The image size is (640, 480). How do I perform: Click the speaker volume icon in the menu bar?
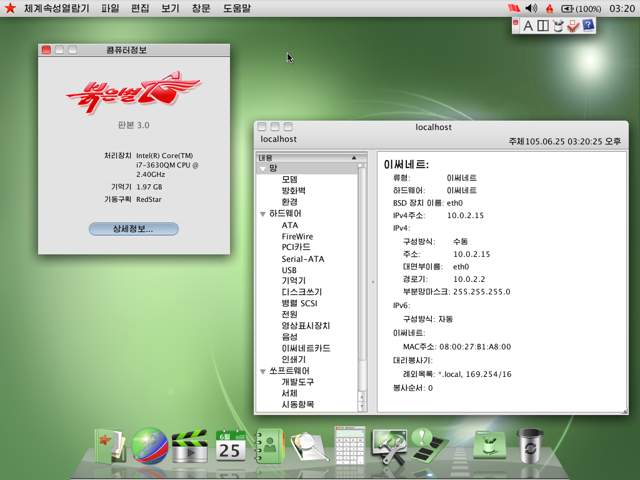pos(530,8)
